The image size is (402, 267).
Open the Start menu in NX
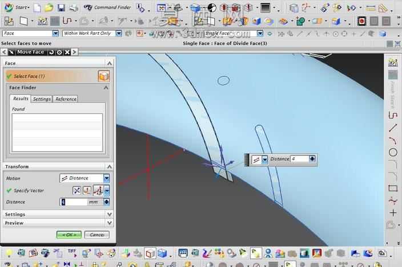tap(17, 7)
